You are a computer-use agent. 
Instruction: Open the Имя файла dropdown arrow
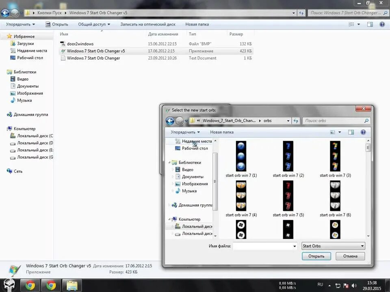295,246
